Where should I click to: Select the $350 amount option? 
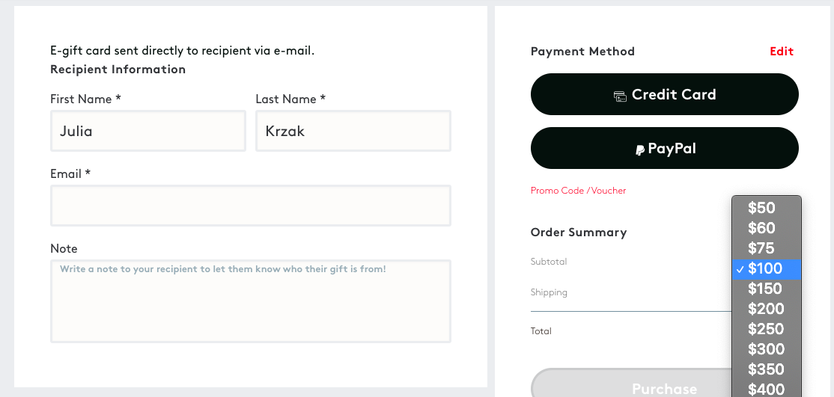tap(766, 369)
